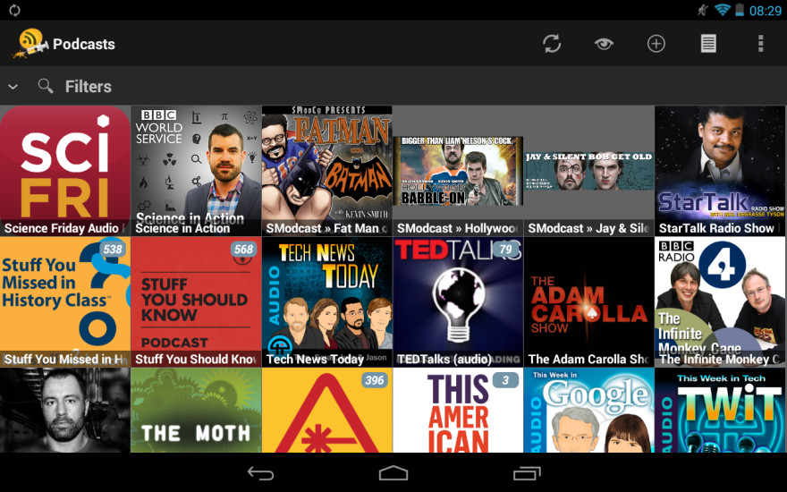Open the Podcasts app logo

pos(30,44)
